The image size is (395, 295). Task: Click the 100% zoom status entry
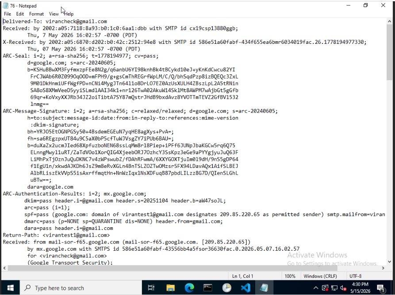pyautogui.click(x=290, y=276)
